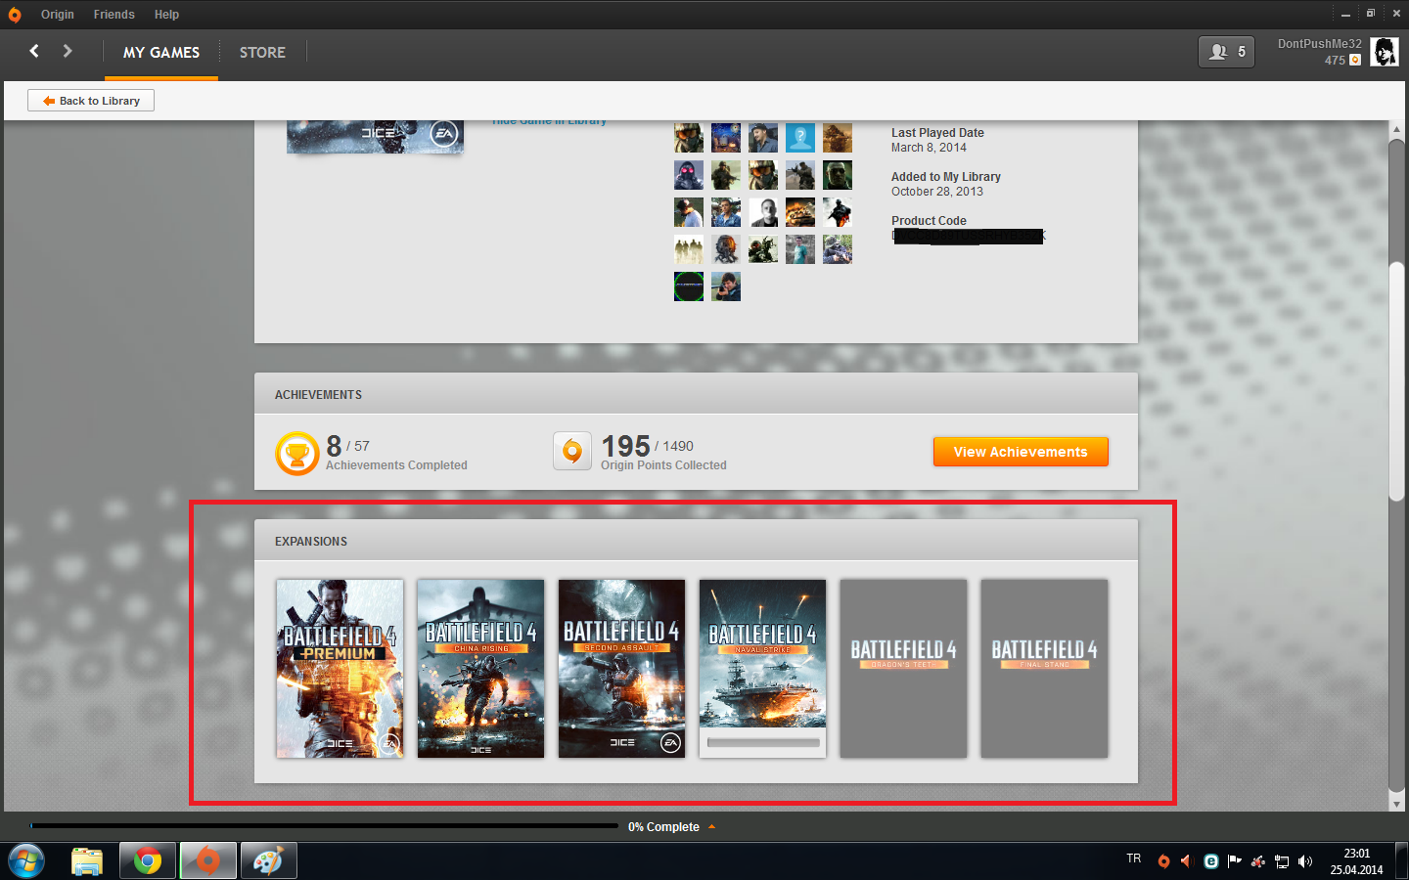Select the red-goggled gas mask friend avatar
Viewport: 1409px width, 880px height.
(689, 175)
